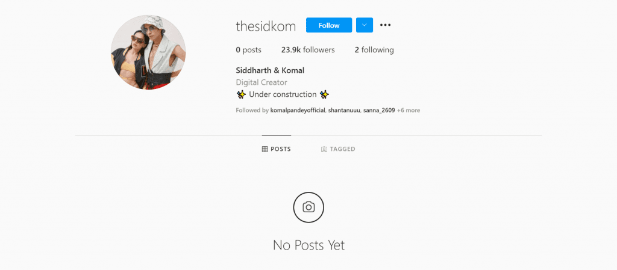The image size is (617, 270).
Task: Visit the komalpandeyofficial profile link
Action: pyautogui.click(x=298, y=110)
